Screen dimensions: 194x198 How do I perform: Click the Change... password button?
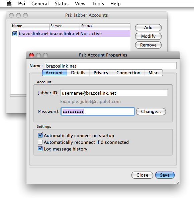pyautogui.click(x=151, y=111)
